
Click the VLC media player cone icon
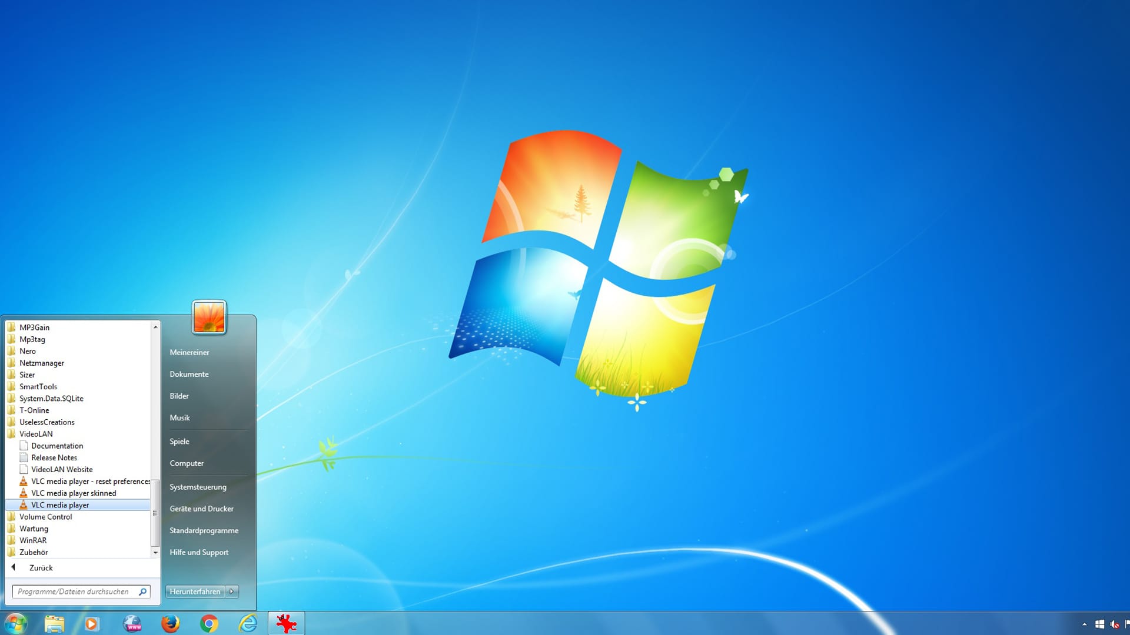(x=24, y=505)
